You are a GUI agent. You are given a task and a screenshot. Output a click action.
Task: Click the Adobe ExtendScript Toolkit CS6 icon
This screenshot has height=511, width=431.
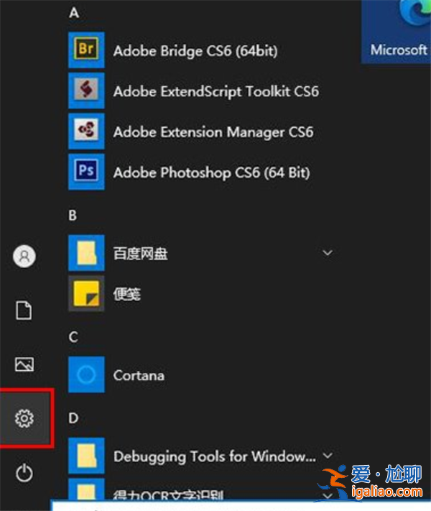86,91
